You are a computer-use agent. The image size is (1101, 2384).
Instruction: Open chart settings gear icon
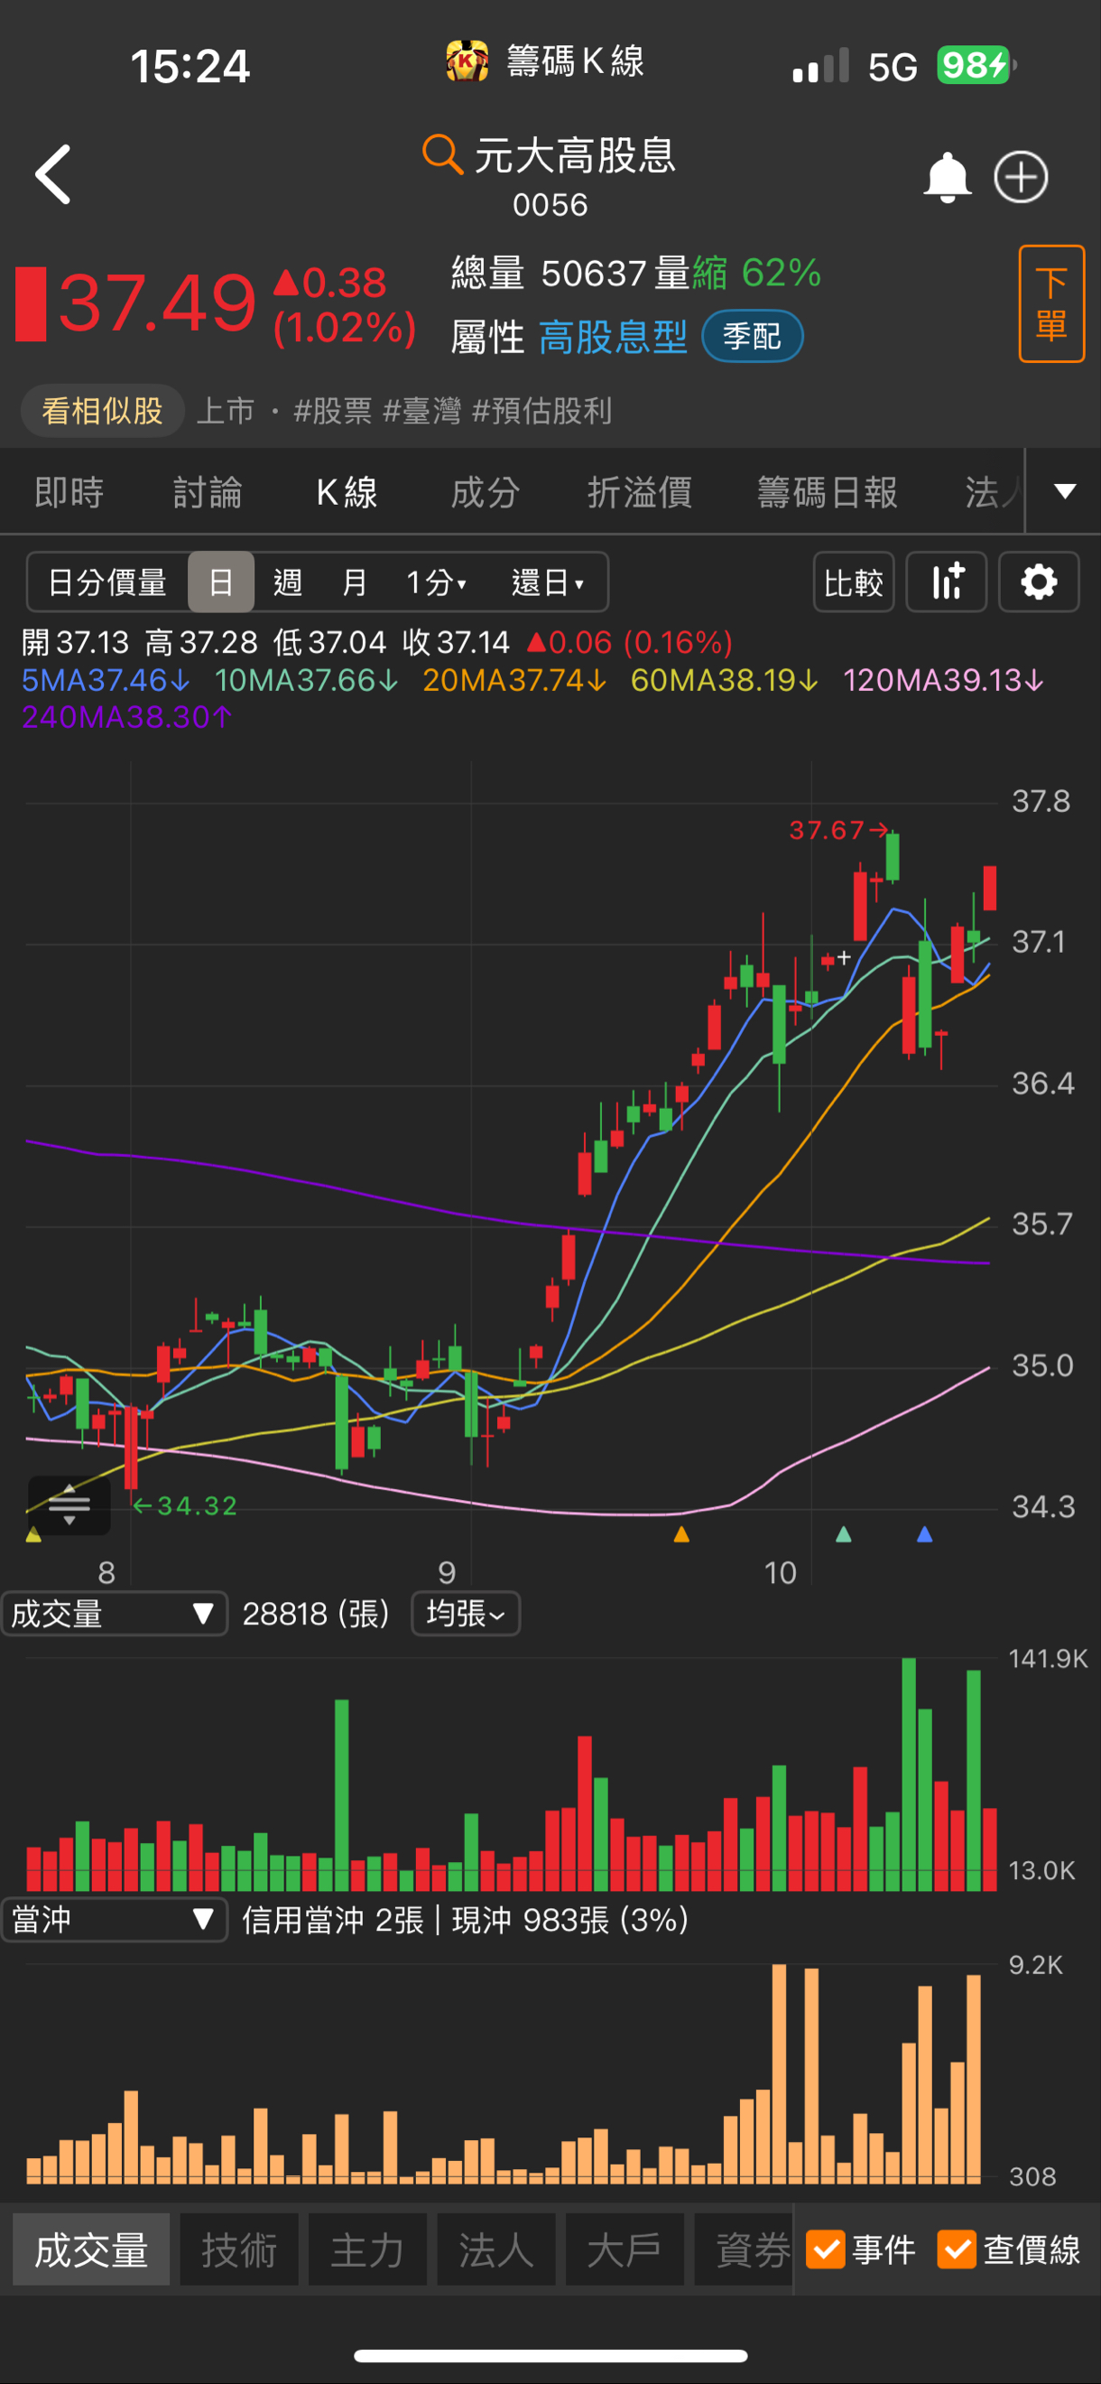(1039, 582)
